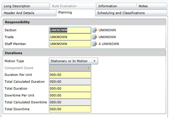169x118 pixels.
Task: Click the Total Duration field
Action: [70, 89]
